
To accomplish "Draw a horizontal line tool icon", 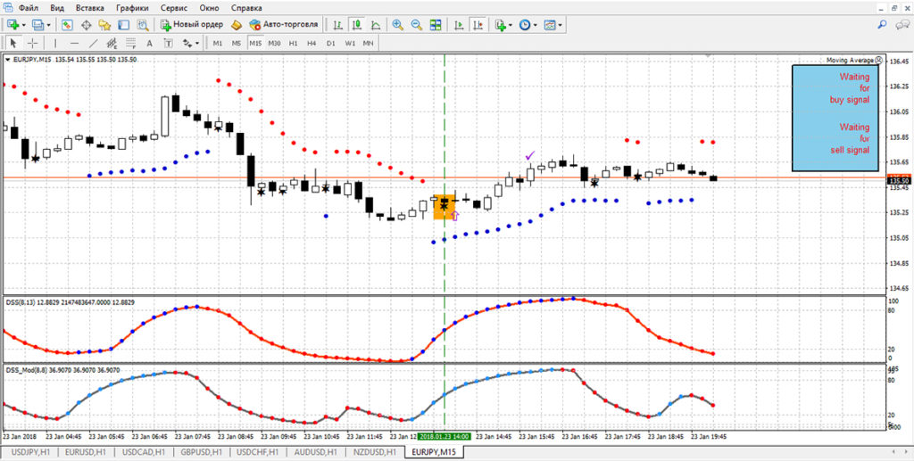I will [75, 43].
